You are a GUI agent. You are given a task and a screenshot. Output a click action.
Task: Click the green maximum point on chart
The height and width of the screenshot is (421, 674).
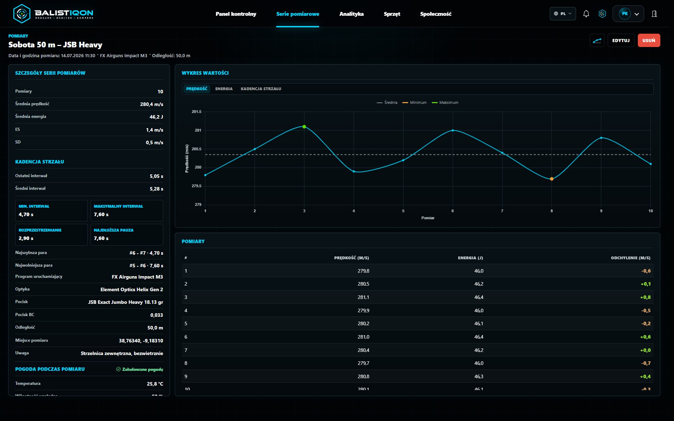coord(304,127)
